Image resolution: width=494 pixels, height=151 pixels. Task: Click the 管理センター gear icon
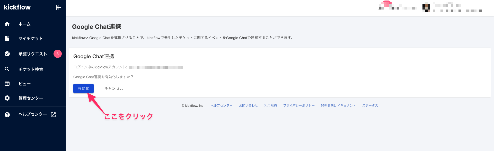7,98
